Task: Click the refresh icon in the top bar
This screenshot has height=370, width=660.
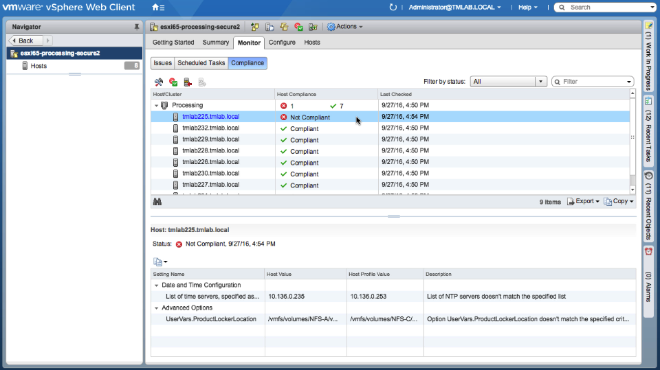Action: coord(393,7)
